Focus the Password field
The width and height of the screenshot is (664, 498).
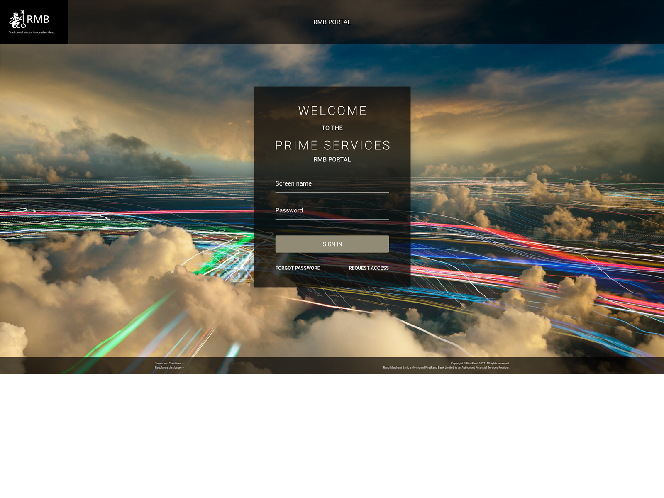point(332,211)
